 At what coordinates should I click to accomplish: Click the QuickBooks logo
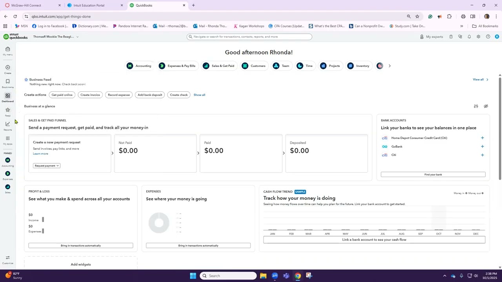coord(16,37)
